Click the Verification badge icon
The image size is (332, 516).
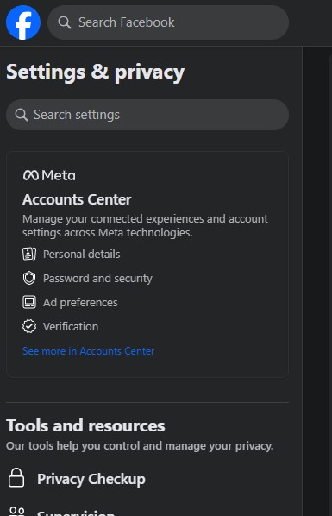coord(29,326)
